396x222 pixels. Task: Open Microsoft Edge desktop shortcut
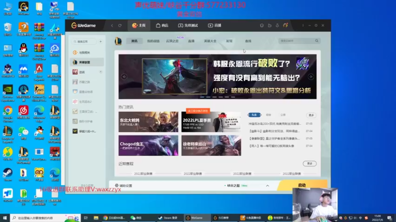point(39,114)
